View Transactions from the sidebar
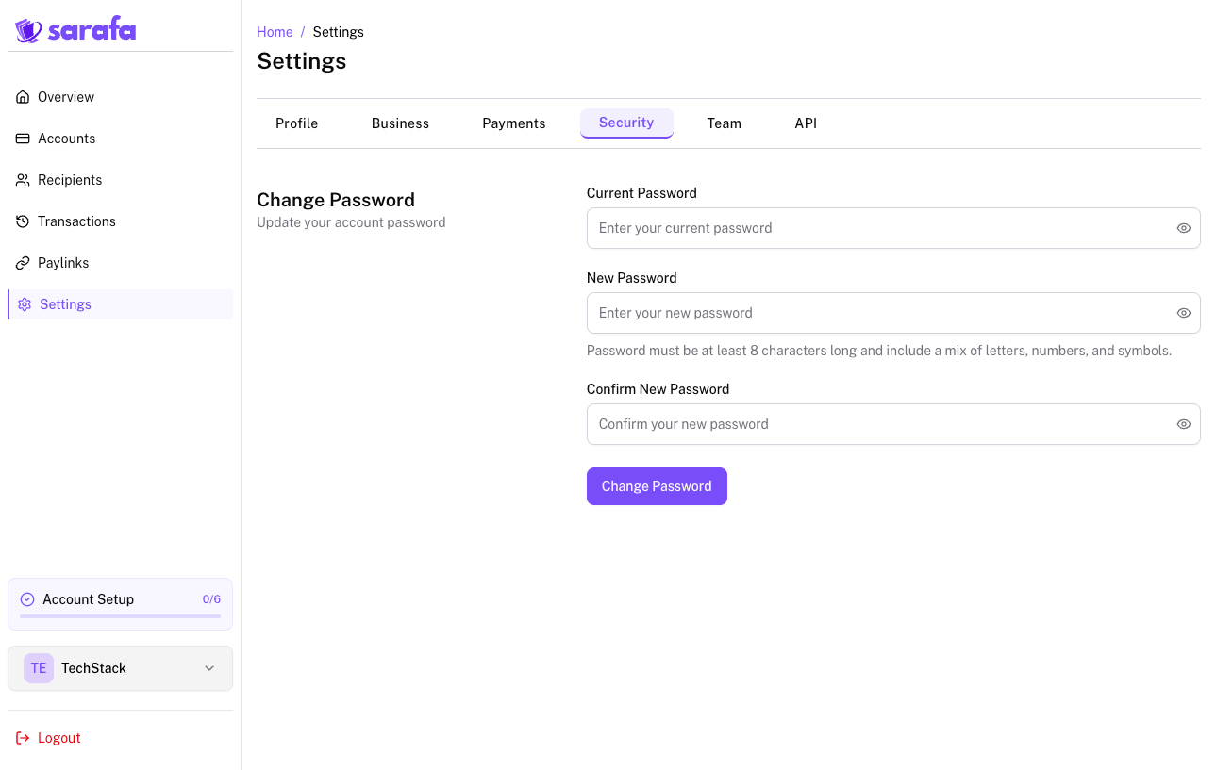Screen dimensions: 1216x770 120,221
